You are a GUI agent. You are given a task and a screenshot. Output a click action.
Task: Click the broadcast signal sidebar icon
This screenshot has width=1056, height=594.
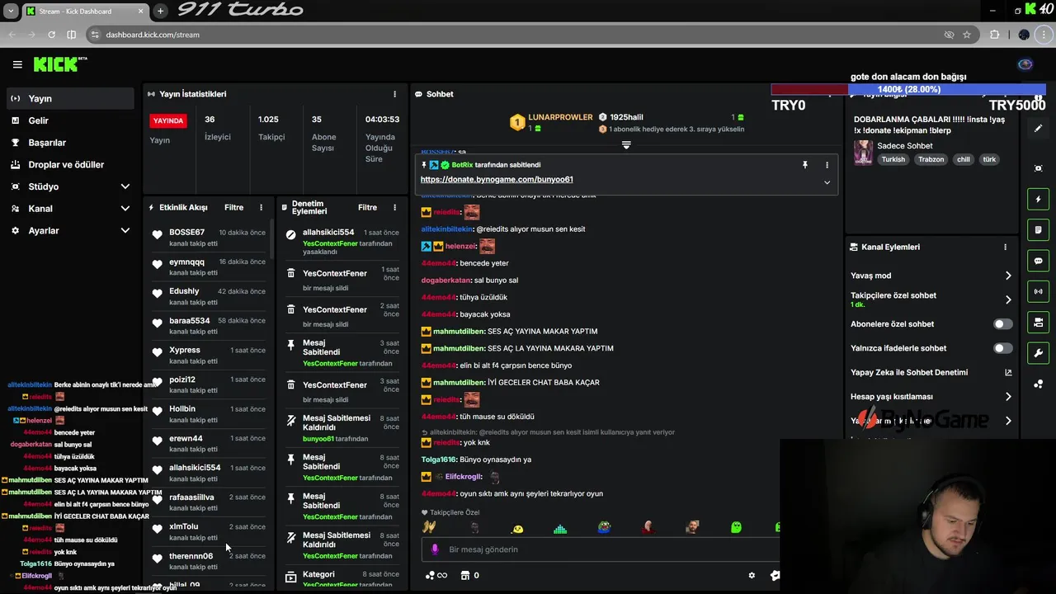click(1038, 291)
